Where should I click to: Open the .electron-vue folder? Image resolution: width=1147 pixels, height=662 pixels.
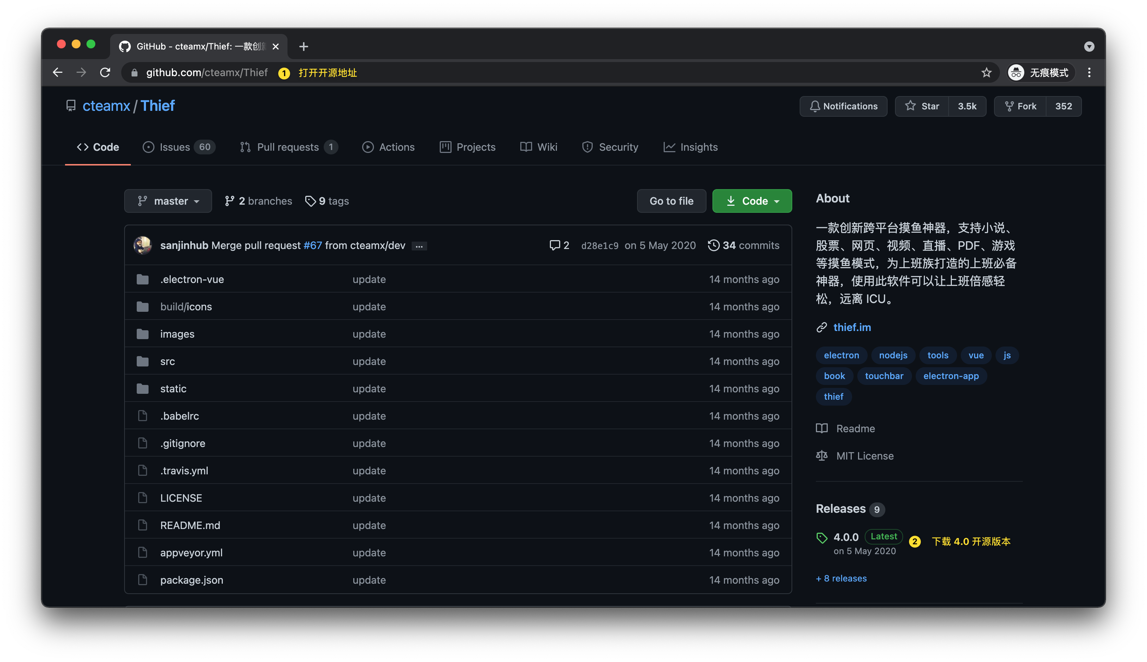tap(192, 279)
